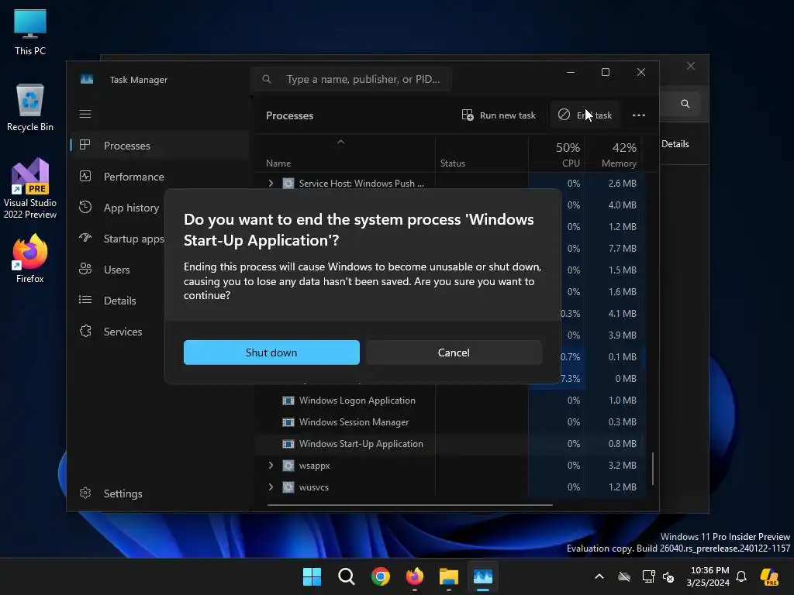Click Details tab in background window
Viewport: 794px width, 595px height.
(x=675, y=144)
